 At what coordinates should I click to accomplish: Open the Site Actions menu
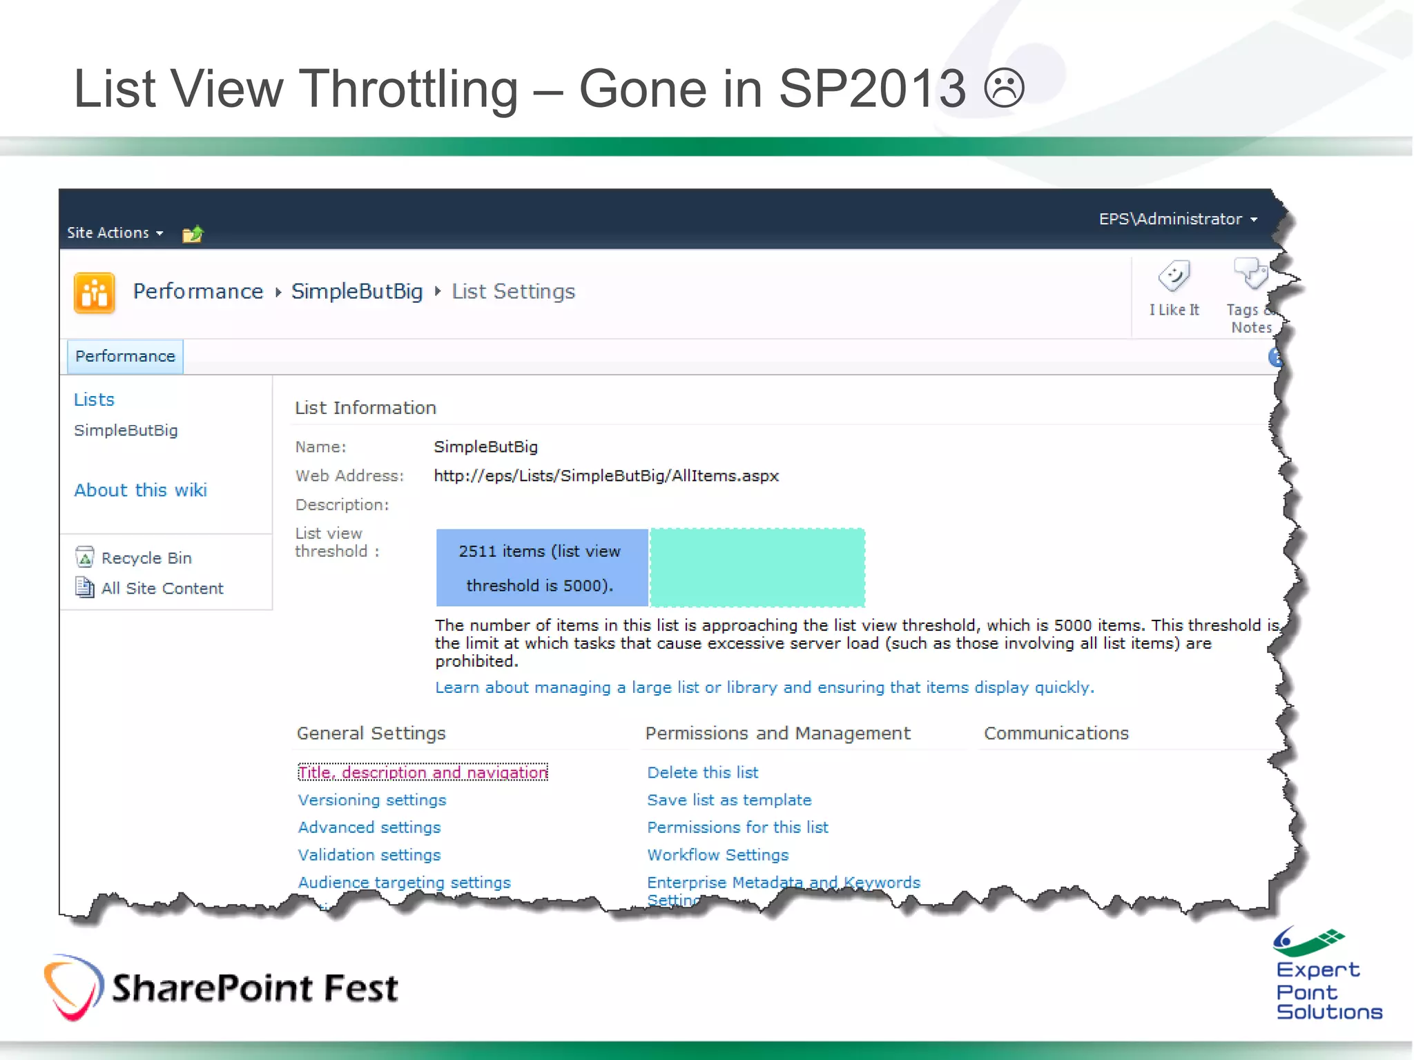pyautogui.click(x=115, y=233)
